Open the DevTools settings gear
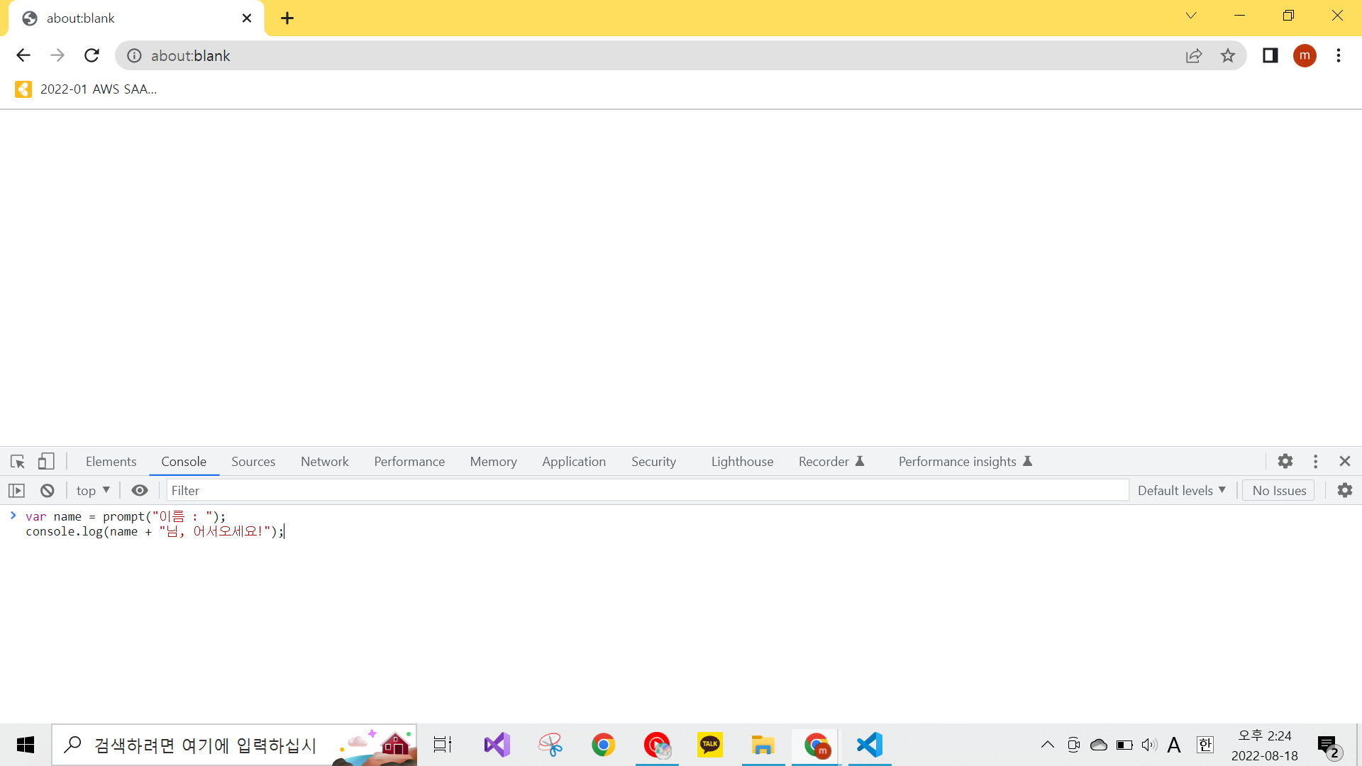This screenshot has width=1362, height=766. point(1285,462)
